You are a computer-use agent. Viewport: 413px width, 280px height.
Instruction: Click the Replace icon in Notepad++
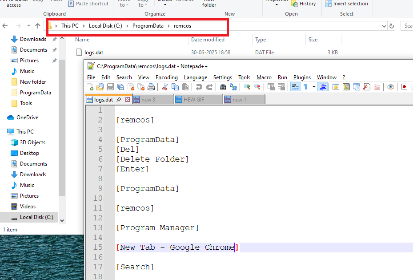[x=233, y=87]
